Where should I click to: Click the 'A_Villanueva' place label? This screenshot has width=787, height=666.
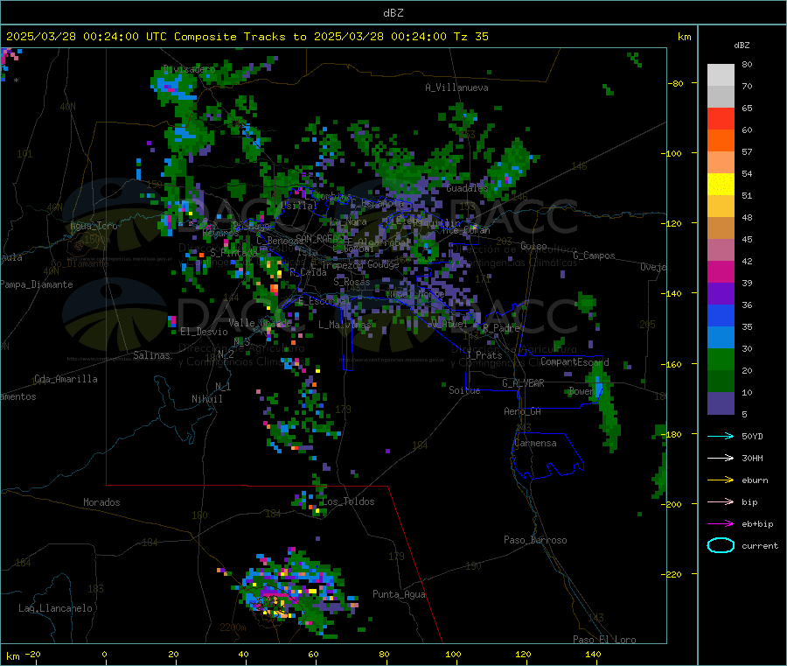[456, 88]
